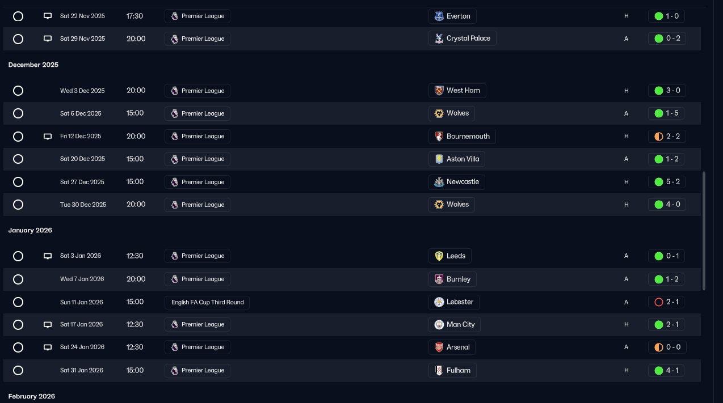Click Premier League logo on Fulham row
Image resolution: width=723 pixels, height=403 pixels.
tap(175, 371)
